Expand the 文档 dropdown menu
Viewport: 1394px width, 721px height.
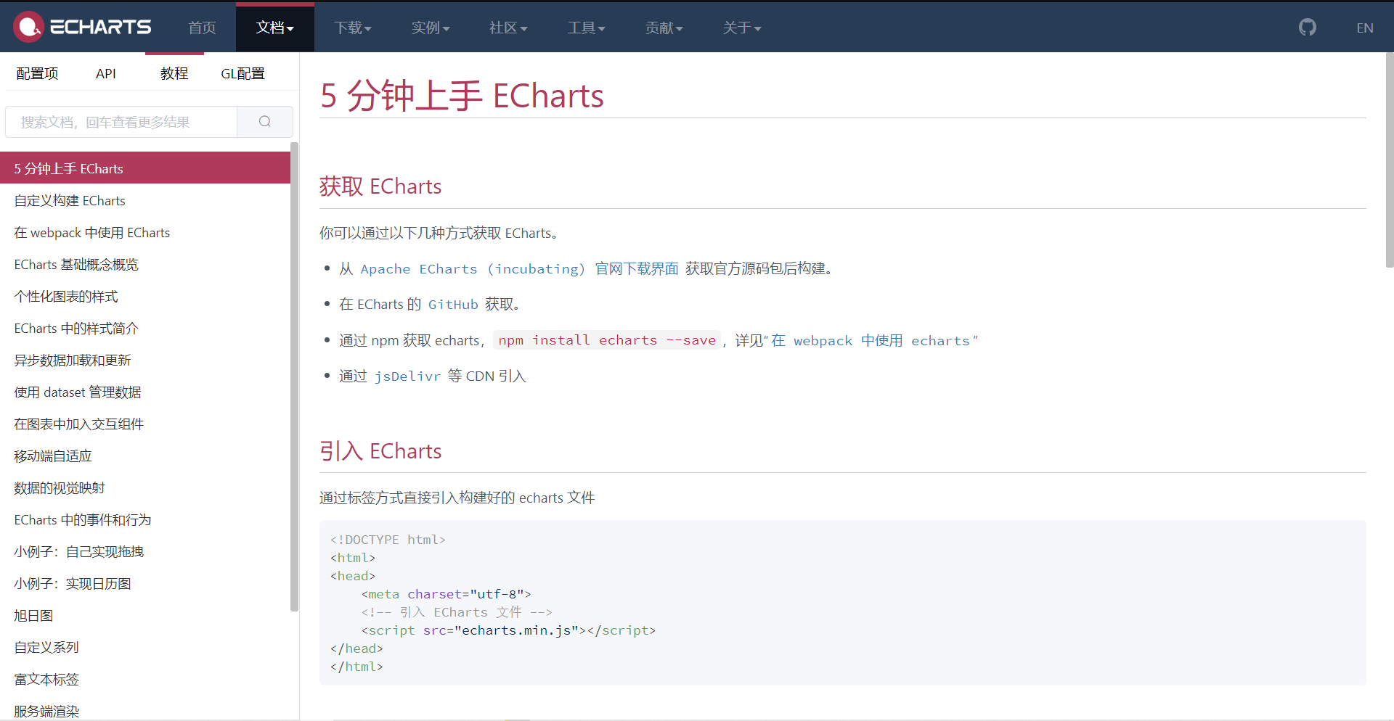click(x=274, y=28)
